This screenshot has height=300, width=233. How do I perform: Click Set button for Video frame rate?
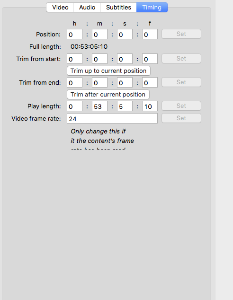click(181, 118)
